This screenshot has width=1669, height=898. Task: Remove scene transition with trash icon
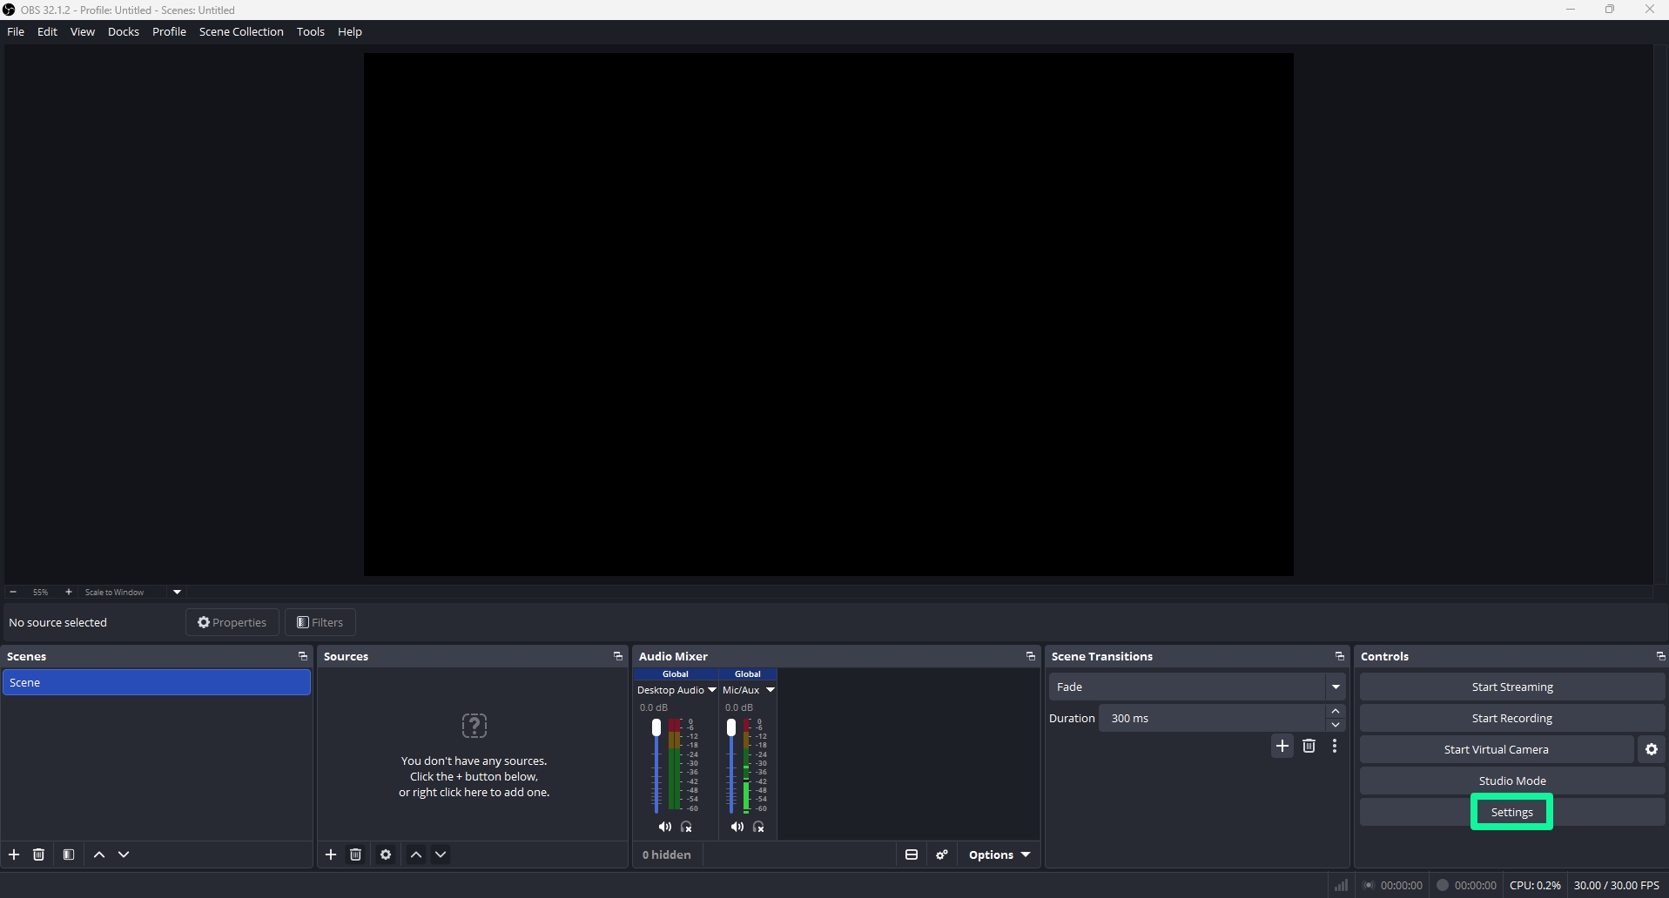[x=1309, y=746]
